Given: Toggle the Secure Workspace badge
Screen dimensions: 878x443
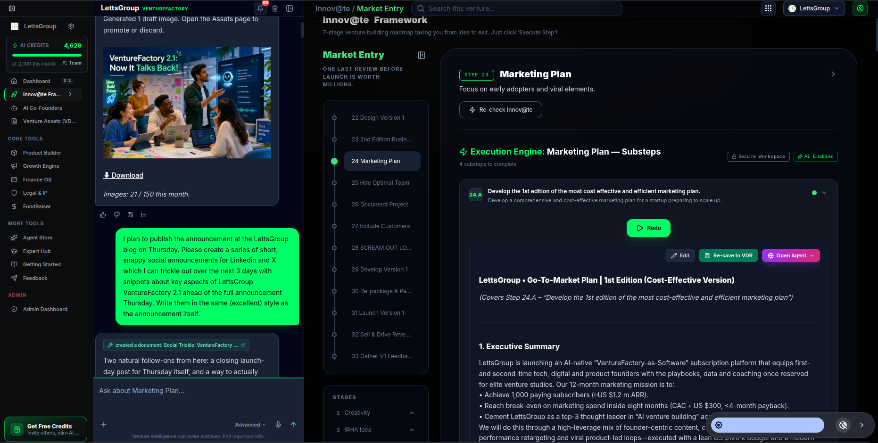Looking at the screenshot, I should click(759, 156).
